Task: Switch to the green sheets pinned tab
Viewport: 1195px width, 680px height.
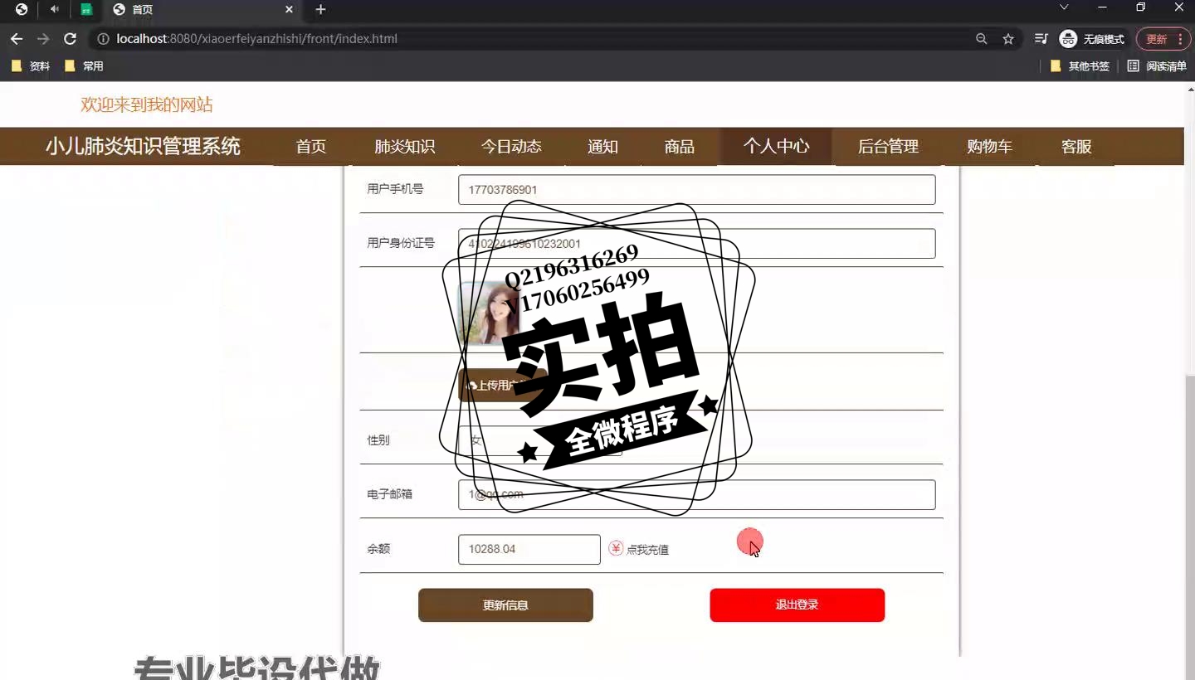Action: pyautogui.click(x=86, y=9)
